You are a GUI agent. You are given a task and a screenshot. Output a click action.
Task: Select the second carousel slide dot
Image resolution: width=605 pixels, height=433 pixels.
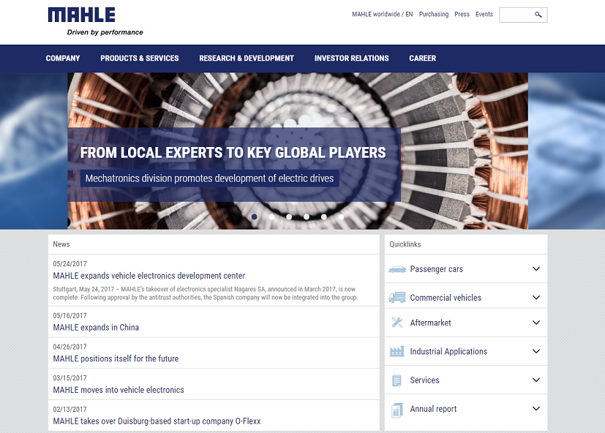coord(271,217)
